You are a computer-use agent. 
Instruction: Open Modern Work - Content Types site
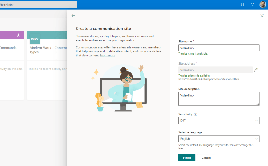point(48,50)
